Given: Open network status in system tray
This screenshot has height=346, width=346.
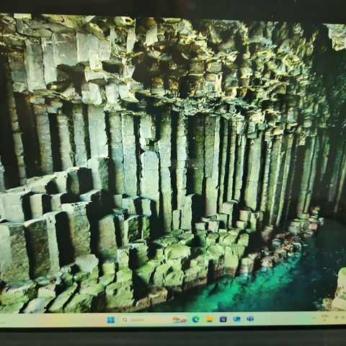Looking at the screenshot, I should (x=337, y=318).
